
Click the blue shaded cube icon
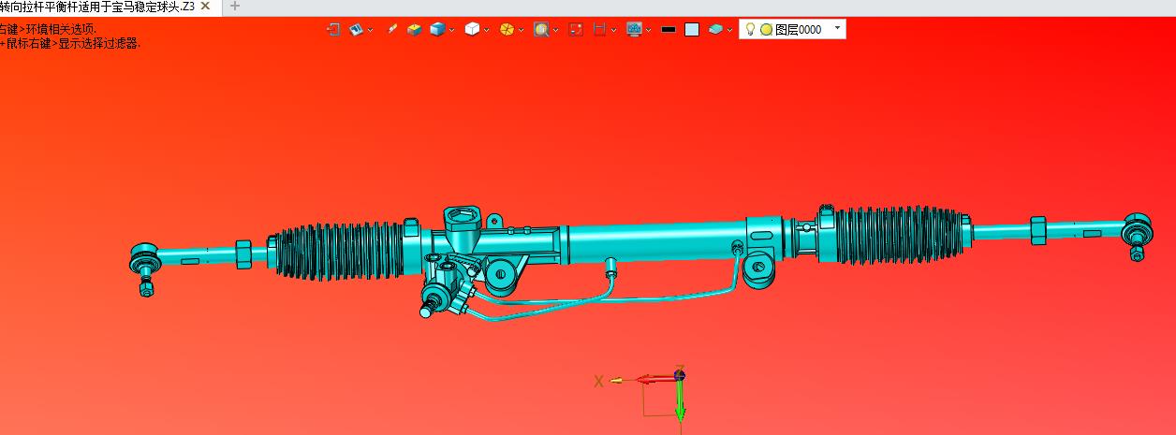[x=436, y=29]
